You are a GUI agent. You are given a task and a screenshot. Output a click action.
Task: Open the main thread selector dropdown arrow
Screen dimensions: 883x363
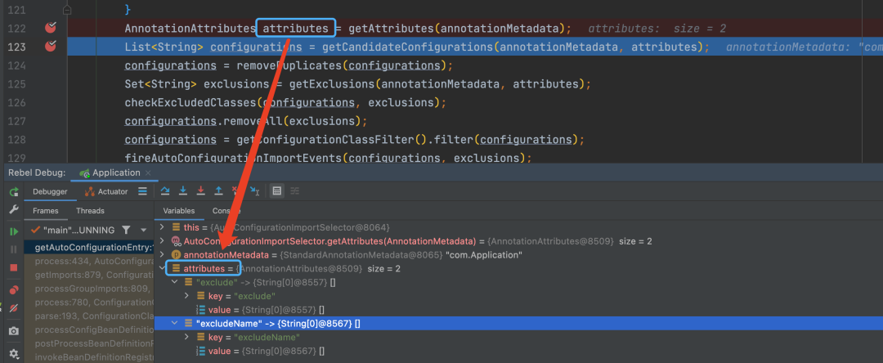coord(144,231)
